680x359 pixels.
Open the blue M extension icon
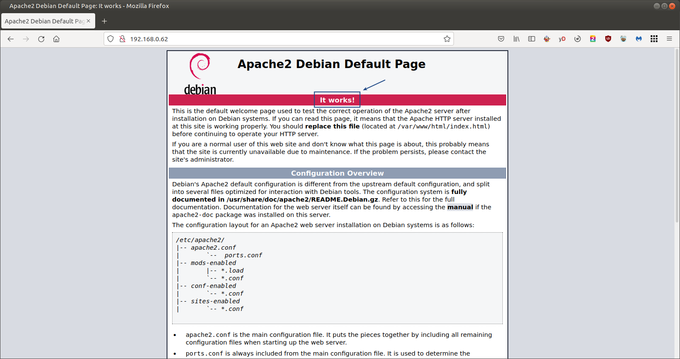pos(639,39)
